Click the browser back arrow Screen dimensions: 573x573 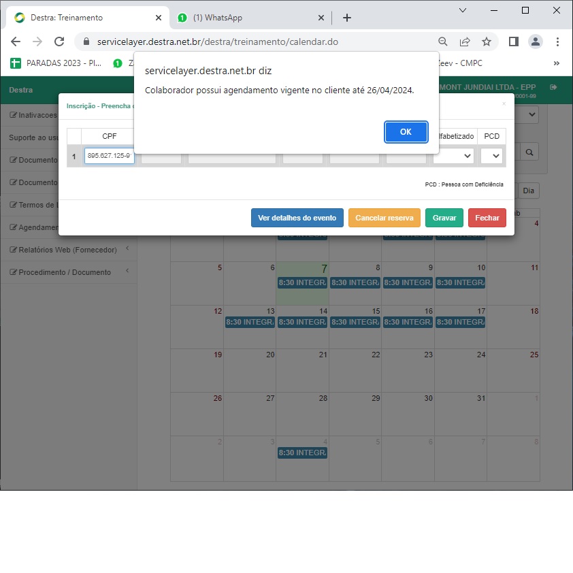point(16,42)
